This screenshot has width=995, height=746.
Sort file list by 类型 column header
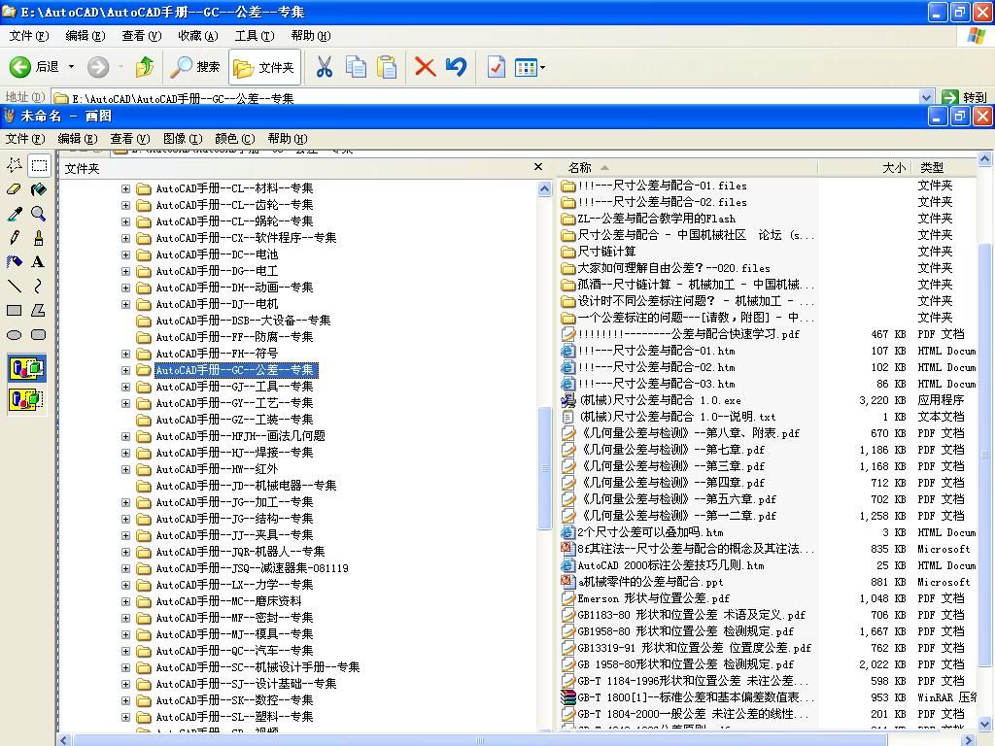point(943,167)
